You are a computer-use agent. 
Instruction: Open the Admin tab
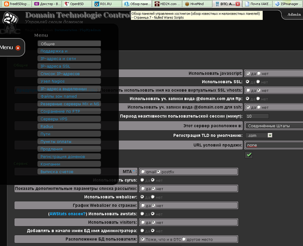[x=294, y=14]
